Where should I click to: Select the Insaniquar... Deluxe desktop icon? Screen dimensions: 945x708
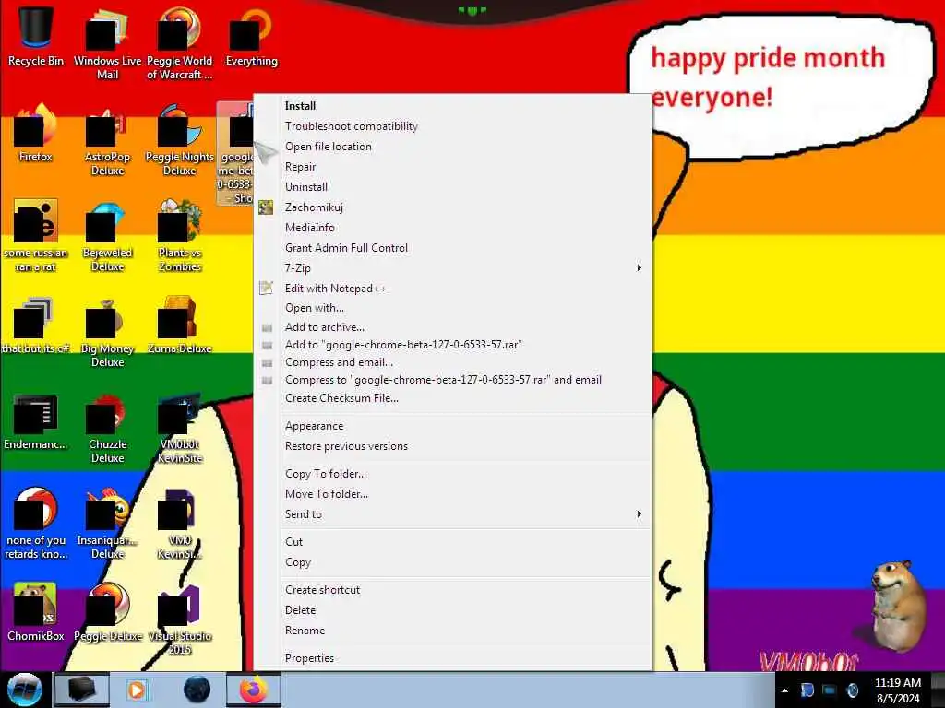coord(107,524)
